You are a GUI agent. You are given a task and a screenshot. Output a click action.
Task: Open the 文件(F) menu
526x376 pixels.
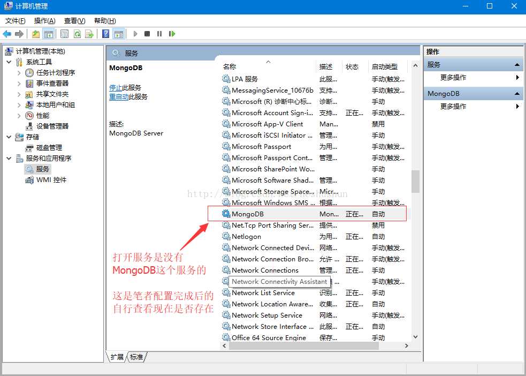(x=15, y=21)
